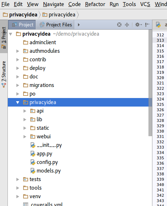Click the lib package folder icon

(x=33, y=119)
